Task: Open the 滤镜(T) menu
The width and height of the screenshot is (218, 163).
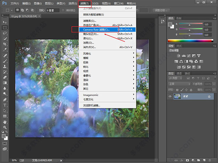Action: [x=84, y=3]
